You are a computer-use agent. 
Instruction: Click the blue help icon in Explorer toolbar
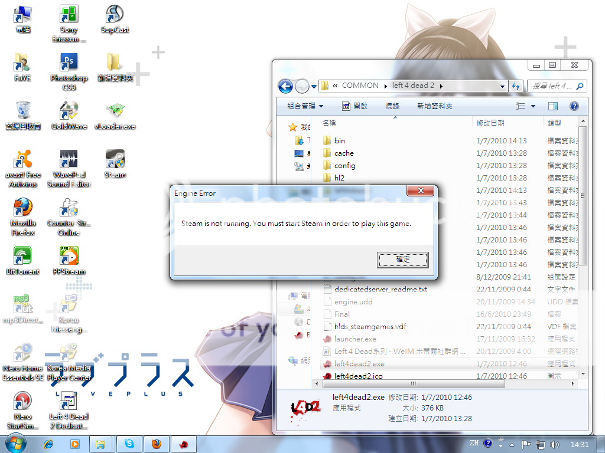(x=573, y=106)
